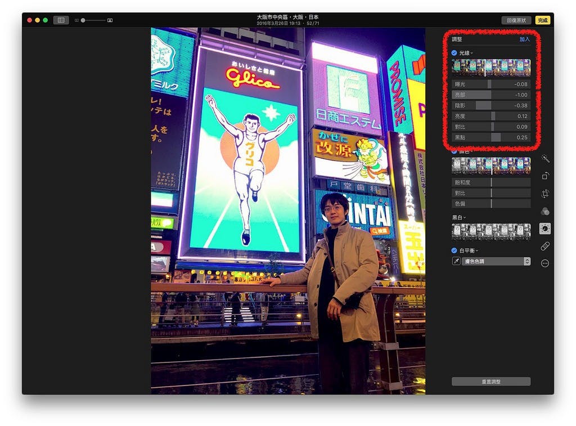Image resolution: width=576 pixels, height=426 pixels.
Task: Click the date text 2016年3月26日 19:13
Action: [278, 23]
